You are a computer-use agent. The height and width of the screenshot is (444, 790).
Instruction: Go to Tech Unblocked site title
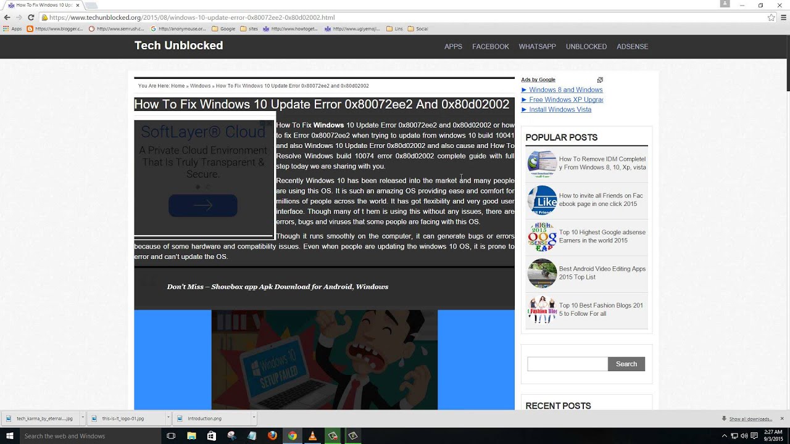tap(178, 46)
